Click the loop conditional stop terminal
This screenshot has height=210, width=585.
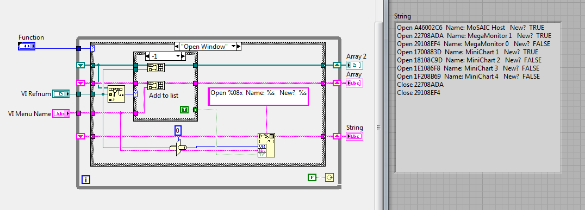(x=329, y=177)
